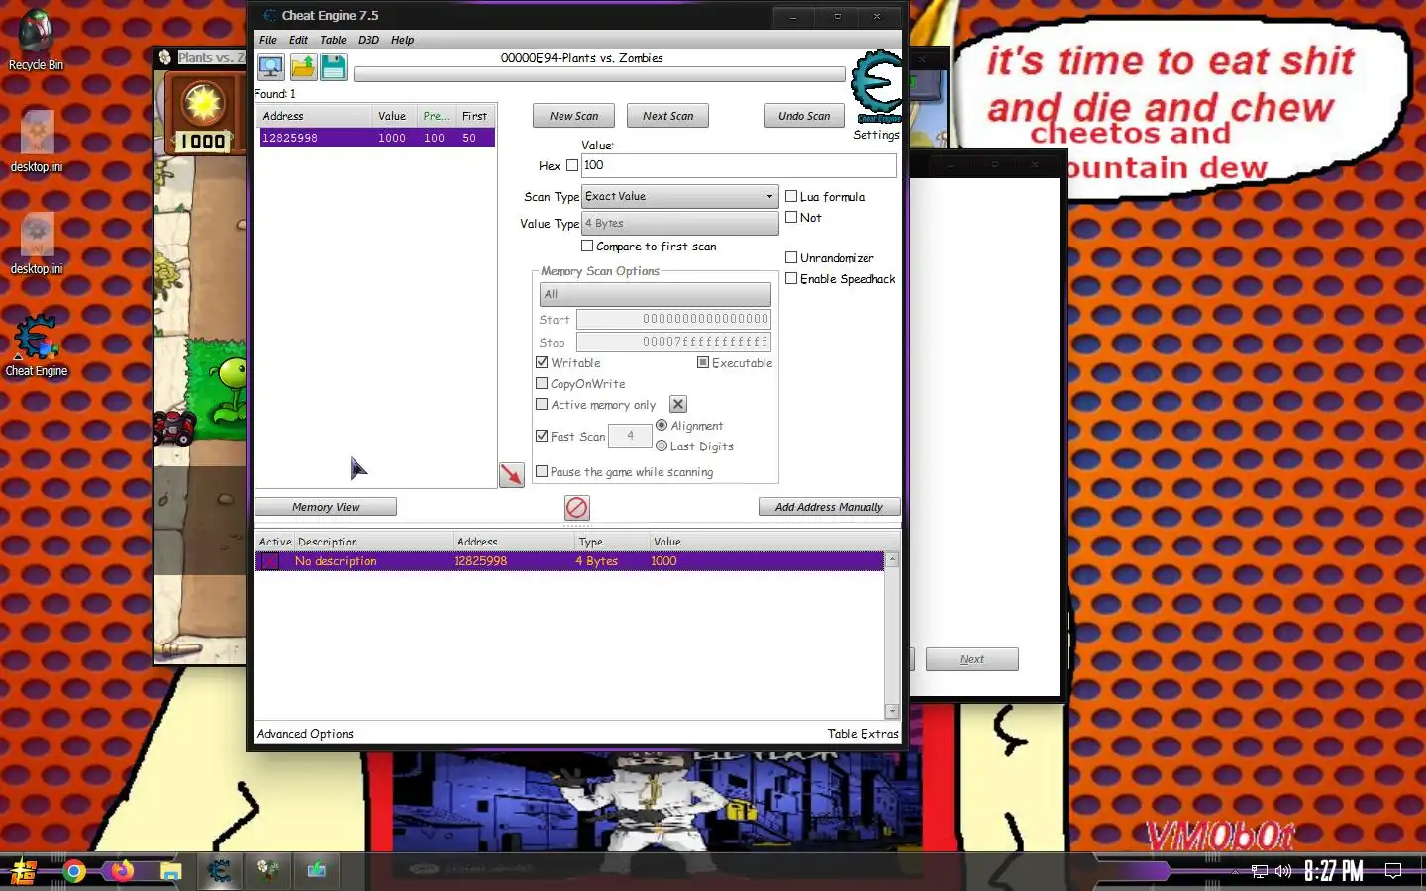Click the X button beside Active memory only

[x=678, y=404]
